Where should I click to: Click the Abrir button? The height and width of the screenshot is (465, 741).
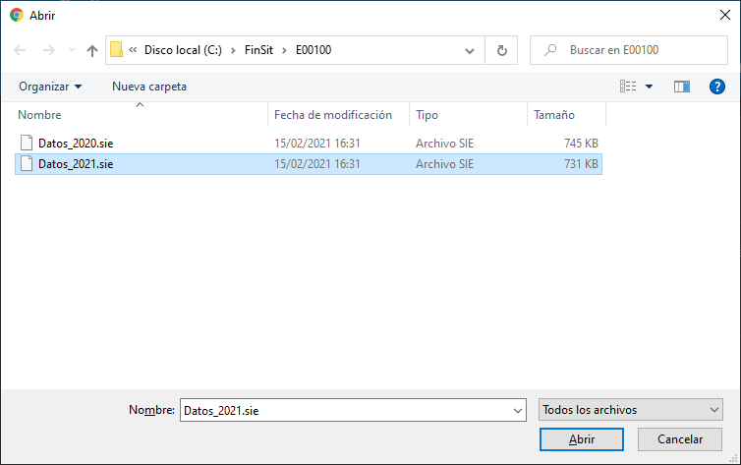581,439
